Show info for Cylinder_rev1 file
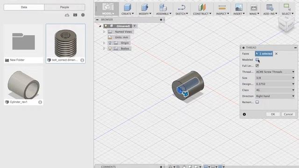The image size is (299, 168). (40, 102)
